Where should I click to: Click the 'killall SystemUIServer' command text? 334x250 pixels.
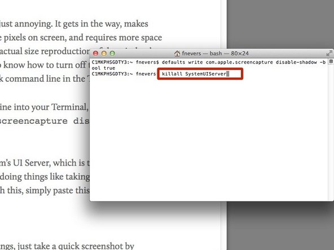[194, 74]
